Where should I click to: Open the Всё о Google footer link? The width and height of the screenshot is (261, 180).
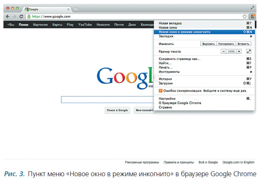[x=208, y=162]
